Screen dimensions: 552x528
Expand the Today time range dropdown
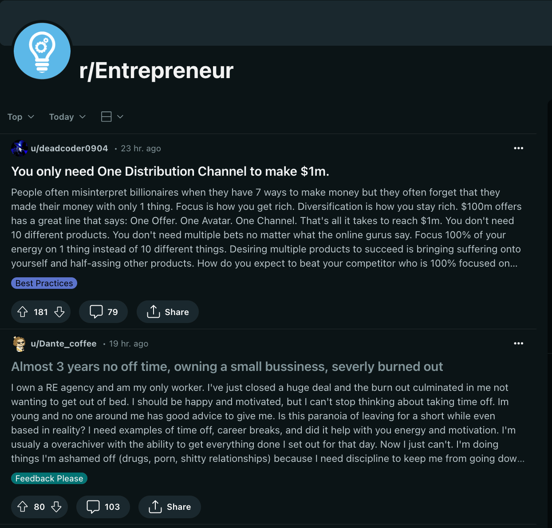tap(67, 117)
